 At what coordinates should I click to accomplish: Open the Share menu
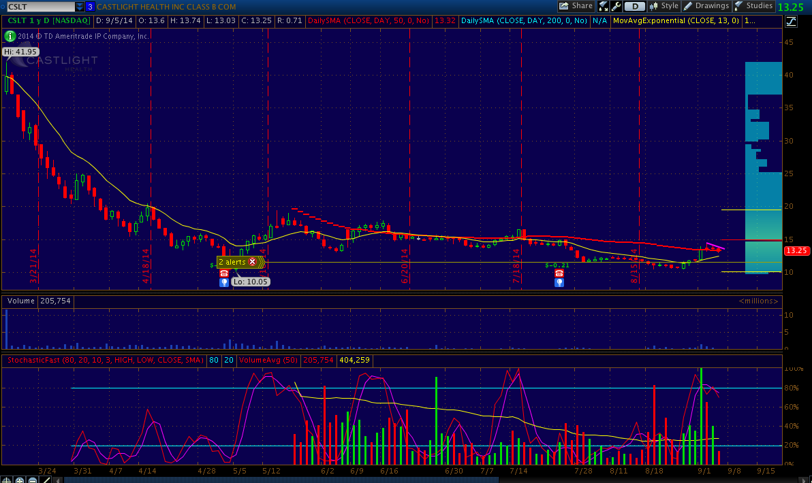pyautogui.click(x=576, y=6)
